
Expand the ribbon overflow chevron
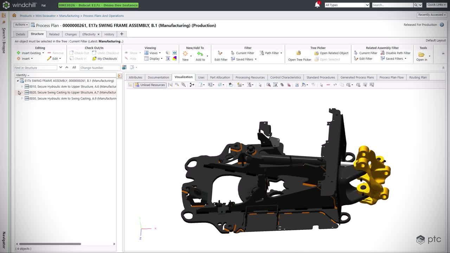click(443, 53)
